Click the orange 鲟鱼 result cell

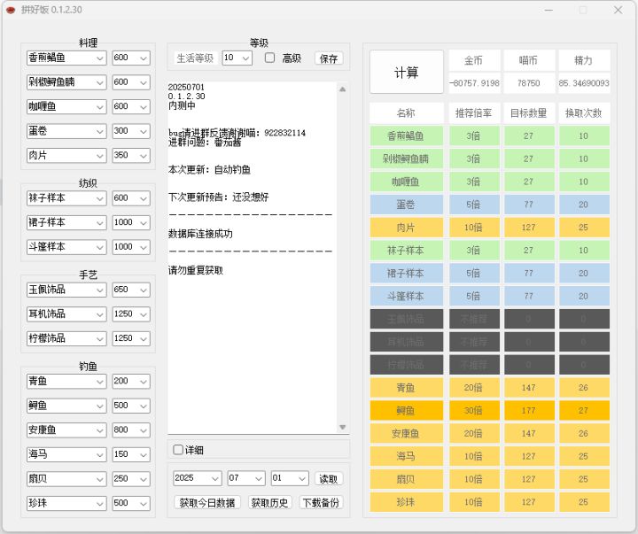point(405,411)
